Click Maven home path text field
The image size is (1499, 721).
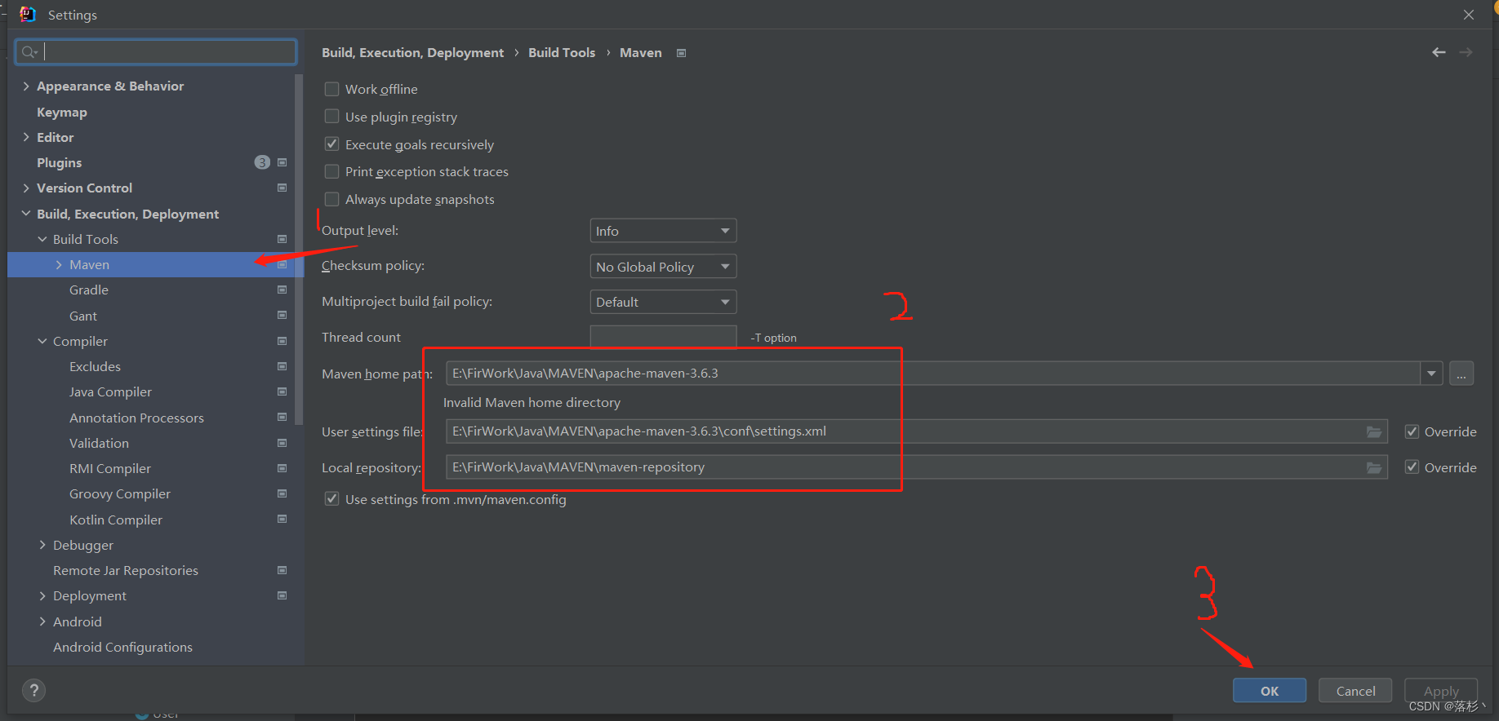click(x=933, y=374)
